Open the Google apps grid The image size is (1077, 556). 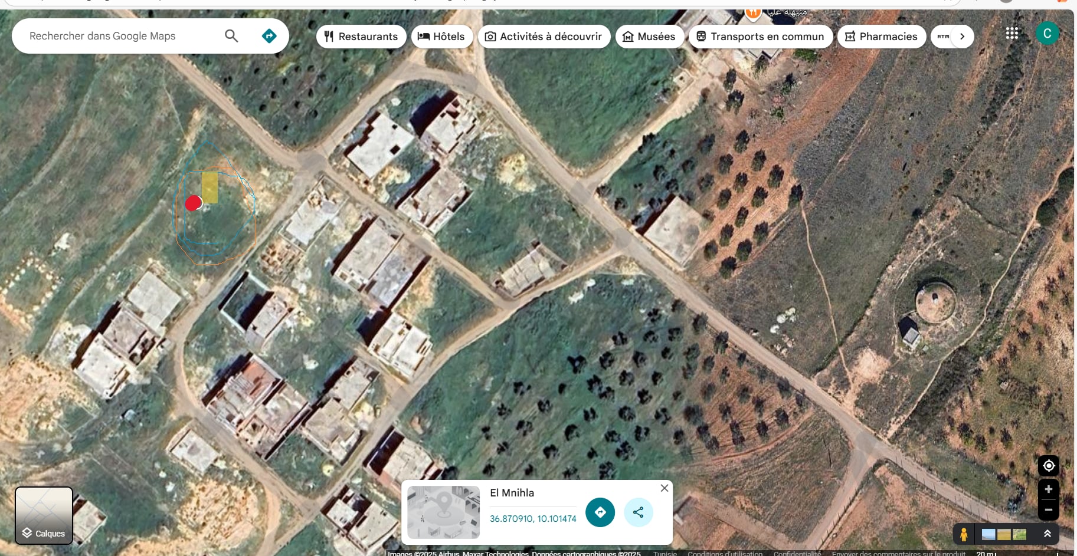click(x=1011, y=34)
